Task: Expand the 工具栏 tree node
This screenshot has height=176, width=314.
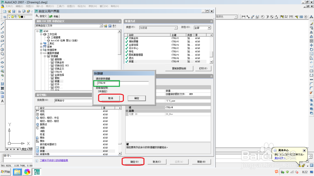Action: [x=41, y=44]
